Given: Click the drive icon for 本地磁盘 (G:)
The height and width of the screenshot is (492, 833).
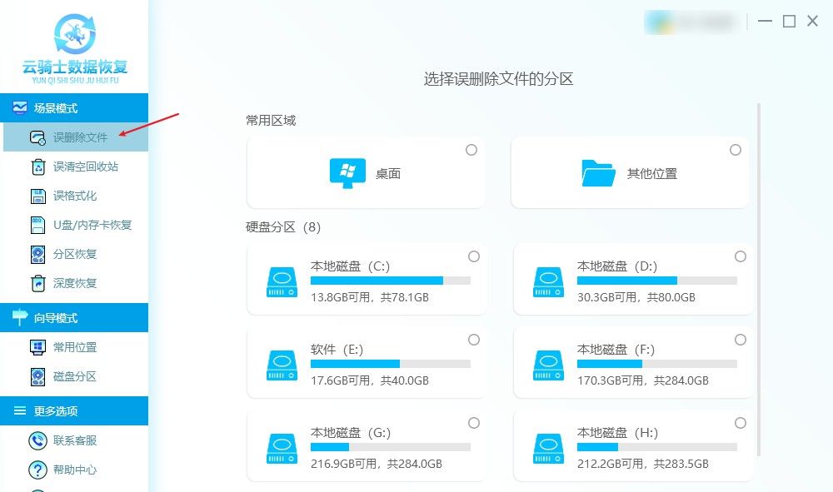Looking at the screenshot, I should click(x=282, y=449).
